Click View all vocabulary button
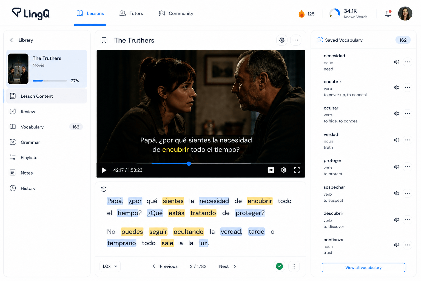Image resolution: width=421 pixels, height=281 pixels. (363, 268)
